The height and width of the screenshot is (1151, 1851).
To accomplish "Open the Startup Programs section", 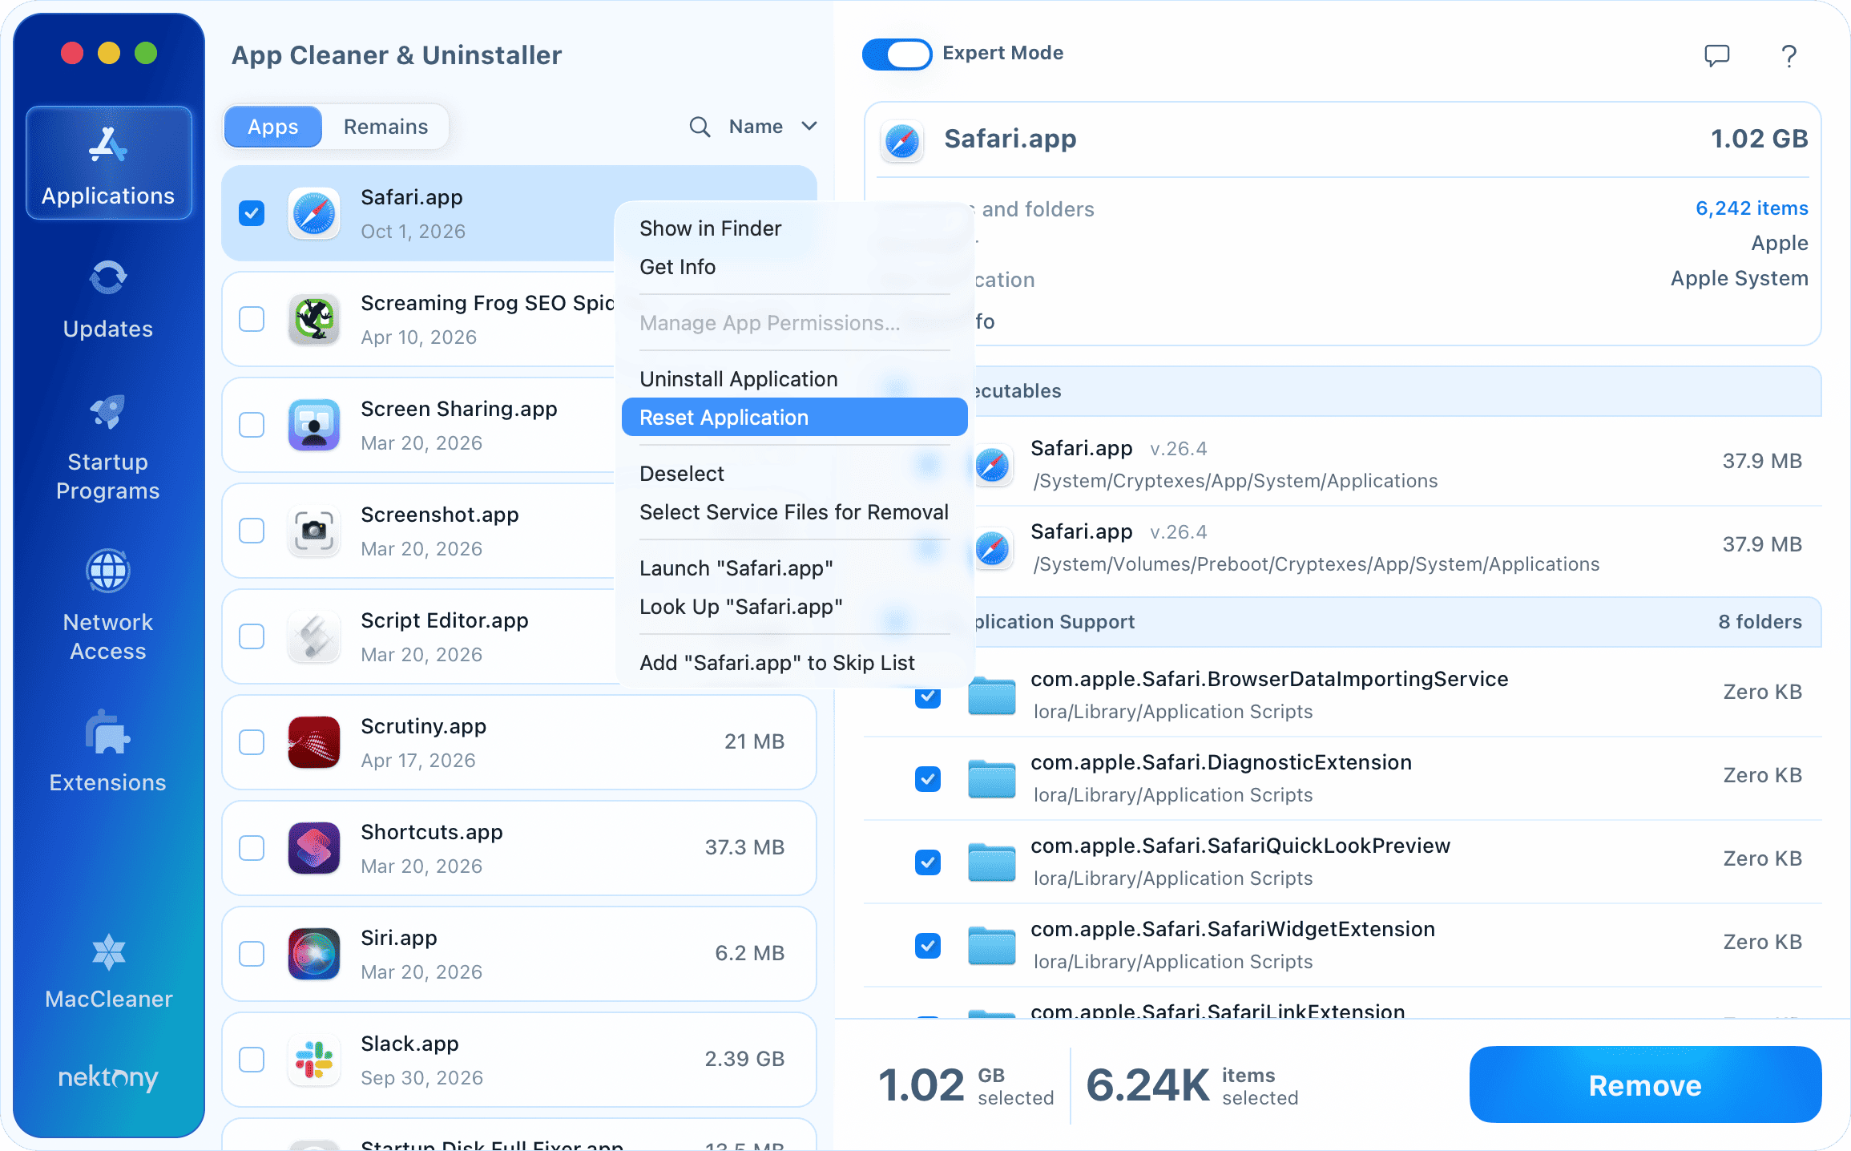I will (108, 448).
